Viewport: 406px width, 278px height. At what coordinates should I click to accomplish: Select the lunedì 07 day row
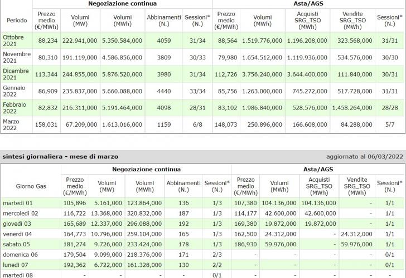[16, 263]
